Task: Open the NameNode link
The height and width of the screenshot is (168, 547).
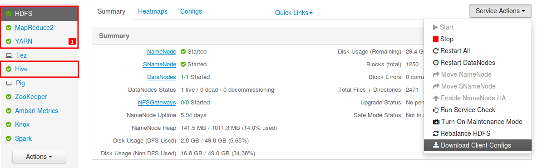Action: [x=162, y=52]
